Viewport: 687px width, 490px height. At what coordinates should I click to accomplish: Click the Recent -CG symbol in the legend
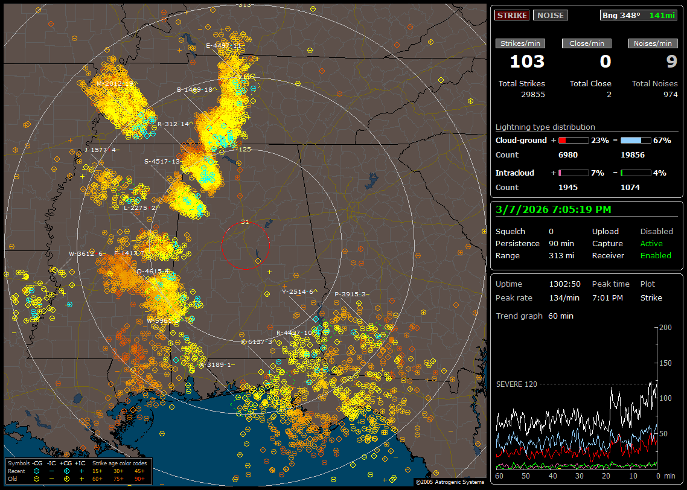point(37,470)
